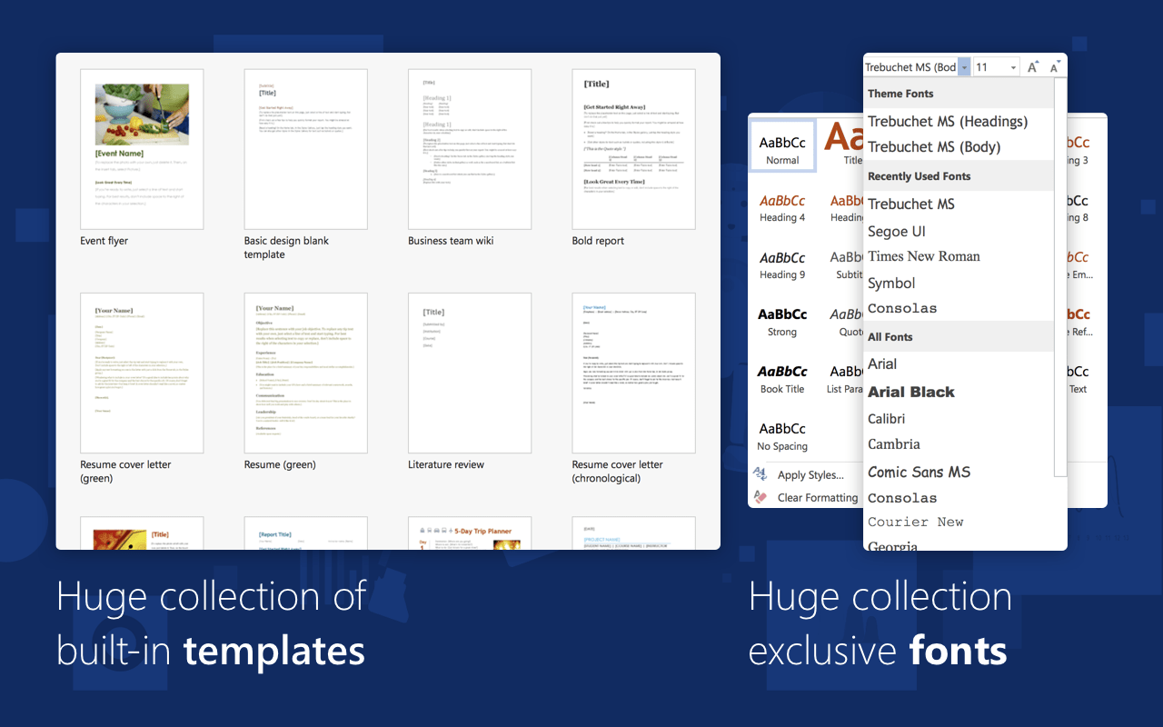Image resolution: width=1163 pixels, height=727 pixels.
Task: Open the Resume cover letter (green) template
Action: pyautogui.click(x=142, y=373)
